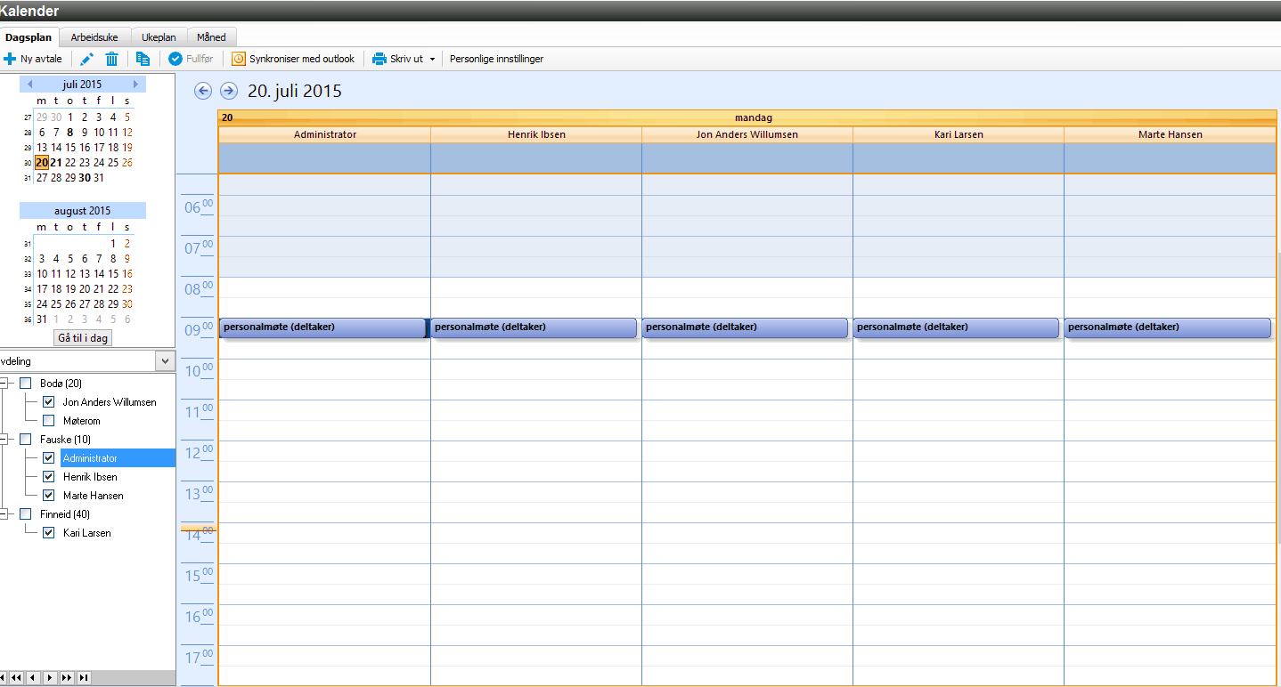
Task: Uncheck the Jon Anders Willumsen checkbox
Action: pos(49,402)
